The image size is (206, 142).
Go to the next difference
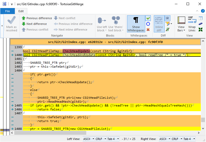coord(34,24)
